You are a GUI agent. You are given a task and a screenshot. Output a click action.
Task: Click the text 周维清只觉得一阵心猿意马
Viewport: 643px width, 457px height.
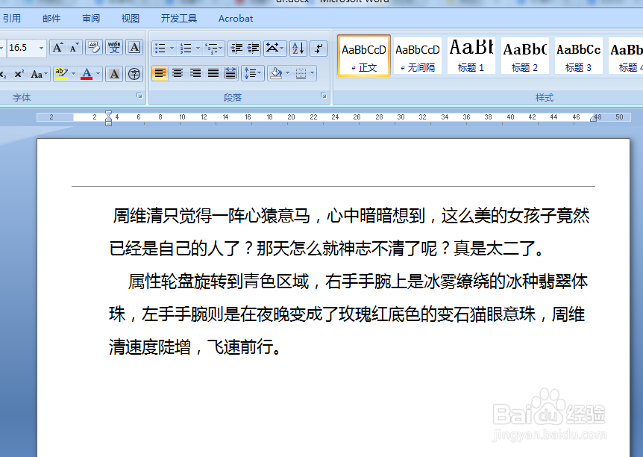(211, 216)
